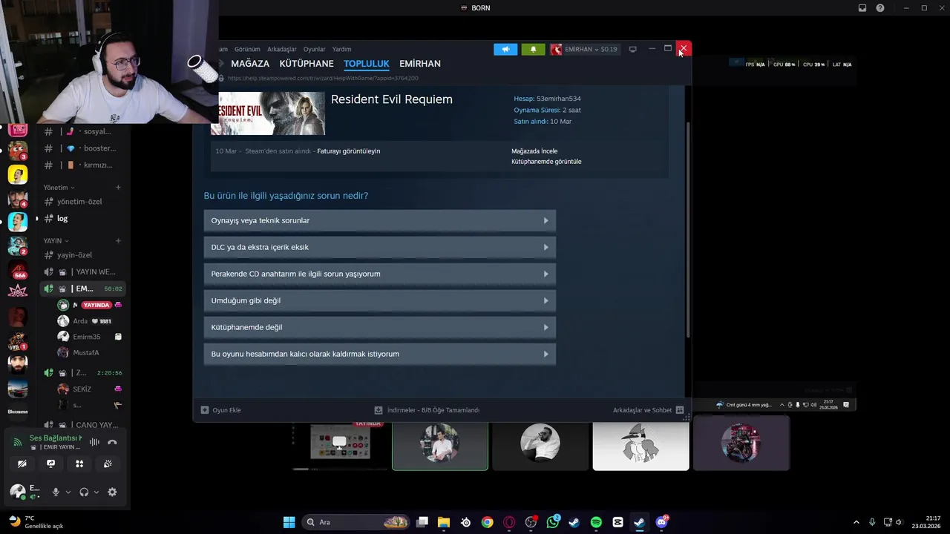Expand Umduğum gibi değil option
This screenshot has height=534, width=950.
[380, 300]
